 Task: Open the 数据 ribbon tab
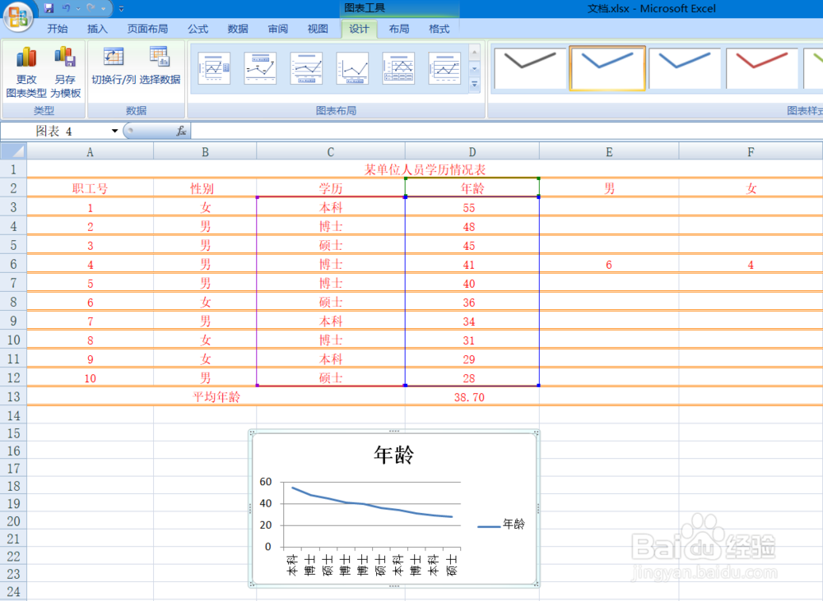point(238,29)
